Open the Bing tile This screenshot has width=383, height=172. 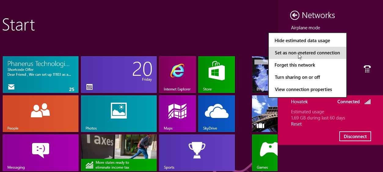(260, 75)
